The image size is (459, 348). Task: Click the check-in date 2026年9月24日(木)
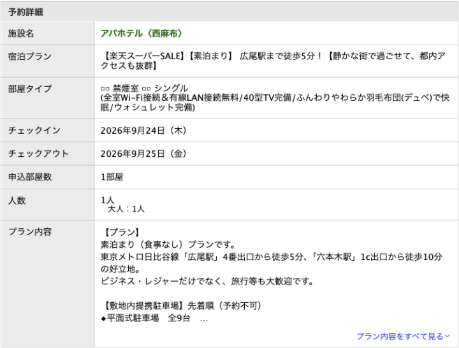tap(143, 131)
